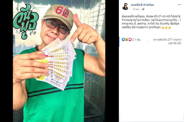View ความคิดเห็น 277 รายการ comments
This screenshot has height=122, width=184.
pos(167,40)
